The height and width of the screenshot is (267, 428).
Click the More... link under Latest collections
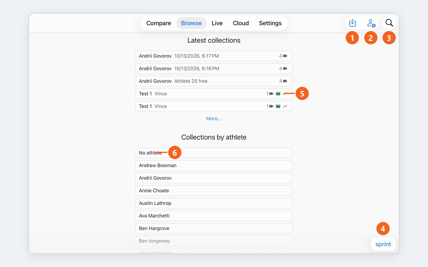click(214, 119)
